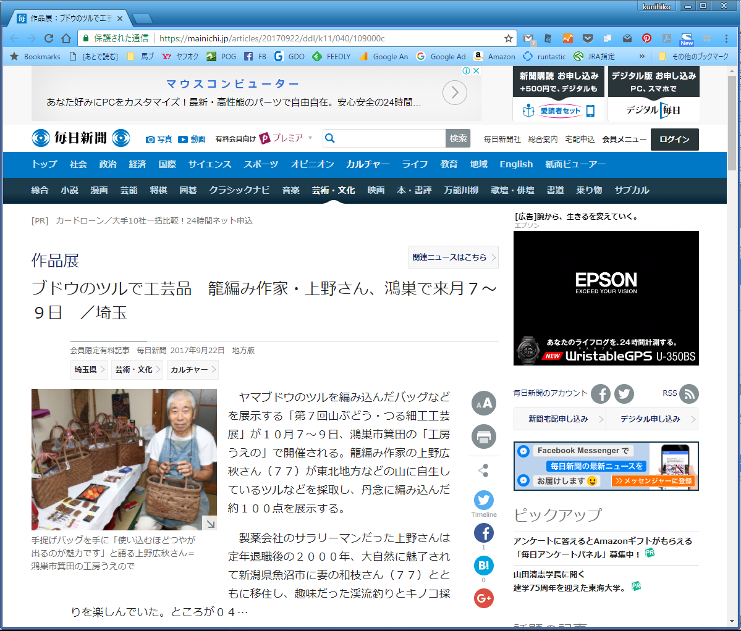Open the 将棋 sub-navigation tab
This screenshot has height=631, width=741.
[158, 190]
